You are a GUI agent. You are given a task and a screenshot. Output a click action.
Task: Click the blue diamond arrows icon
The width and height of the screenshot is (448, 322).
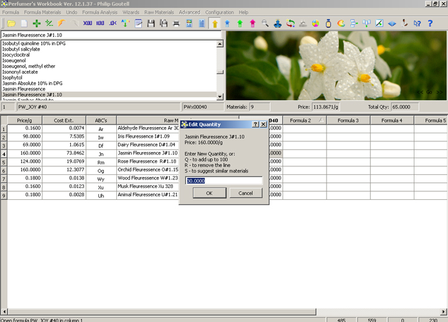[392, 24]
